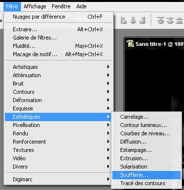Click the align right edges icon

(143, 21)
